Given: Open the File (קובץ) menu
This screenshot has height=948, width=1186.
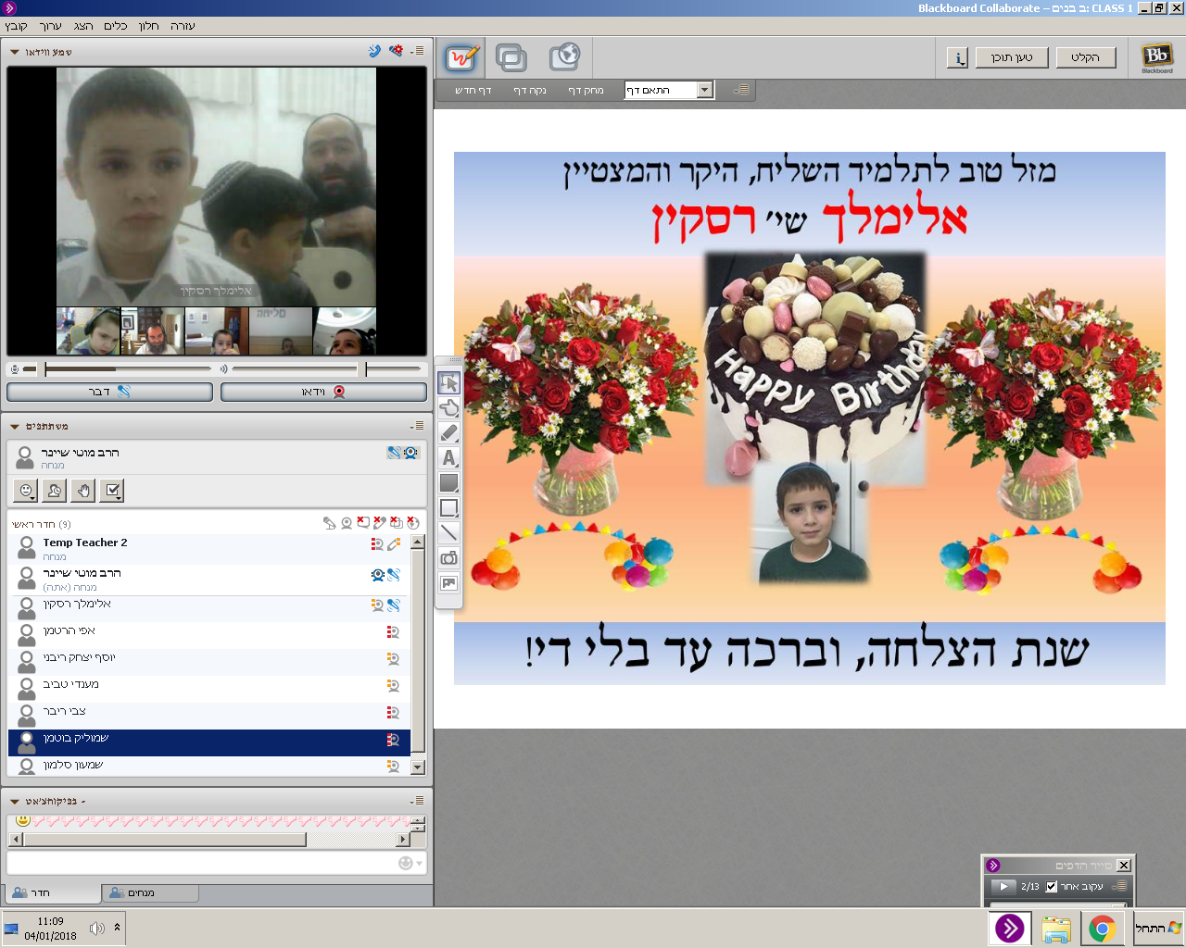Looking at the screenshot, I should 17,26.
